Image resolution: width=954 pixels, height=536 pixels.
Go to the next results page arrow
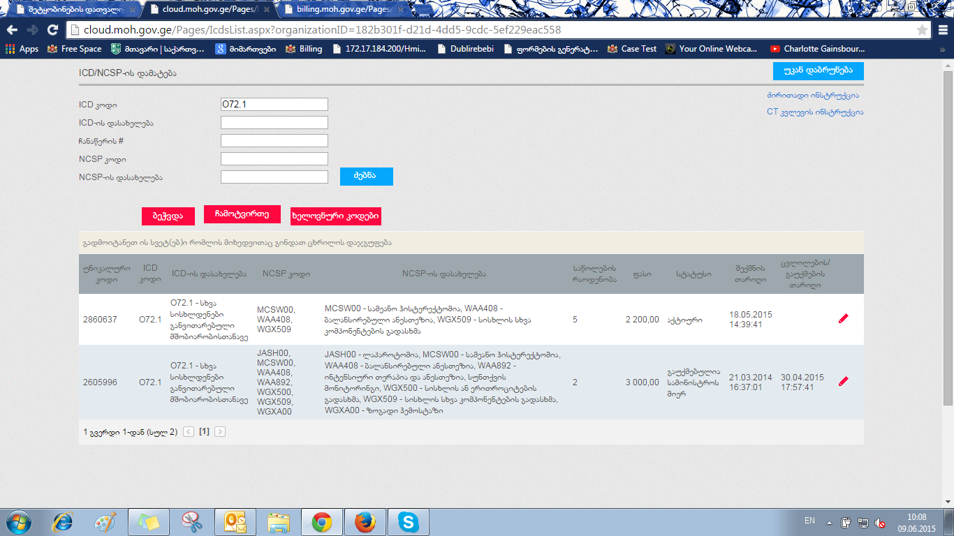tap(220, 432)
